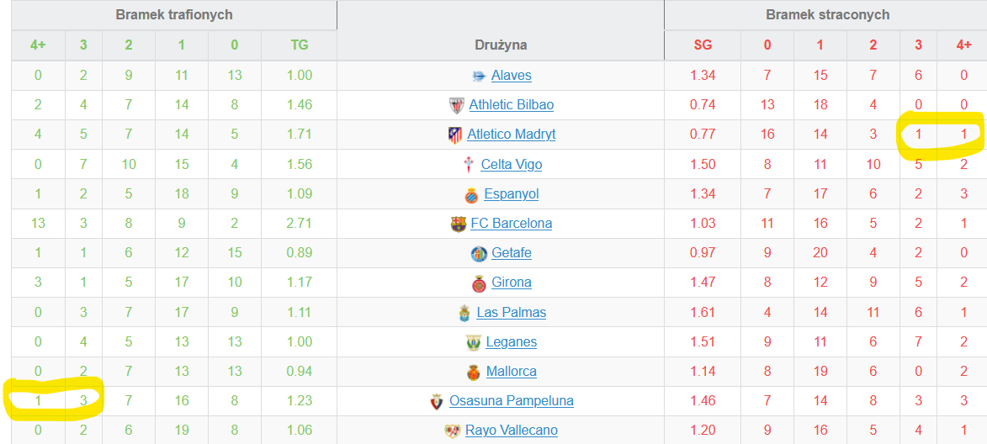
Task: Click the Celta Vigo club logo
Action: pyautogui.click(x=469, y=164)
